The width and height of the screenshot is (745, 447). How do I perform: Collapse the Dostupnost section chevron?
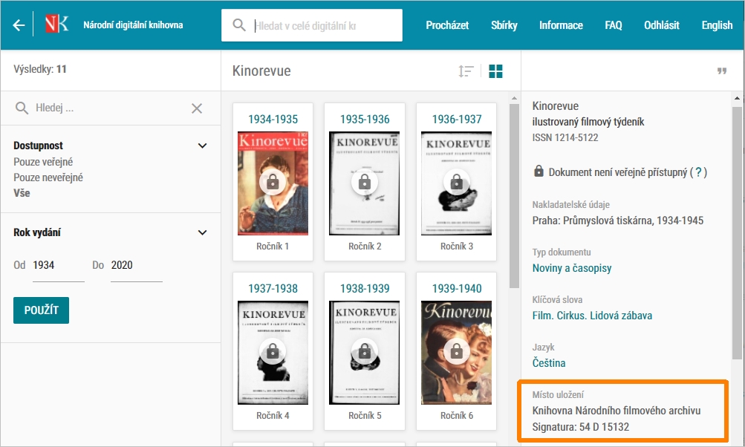coord(202,146)
